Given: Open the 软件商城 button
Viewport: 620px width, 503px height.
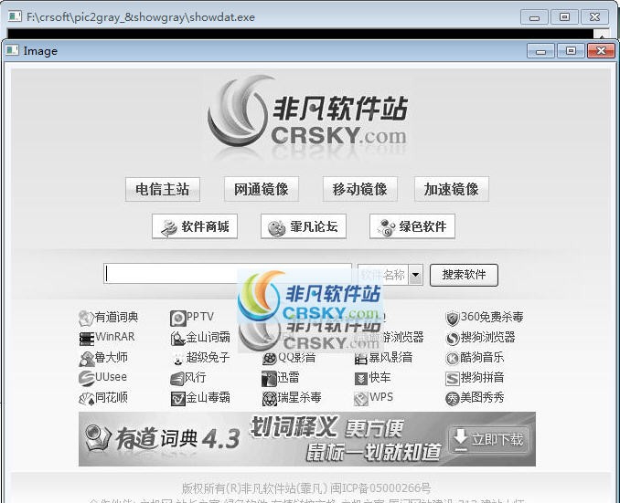Looking at the screenshot, I should [195, 226].
